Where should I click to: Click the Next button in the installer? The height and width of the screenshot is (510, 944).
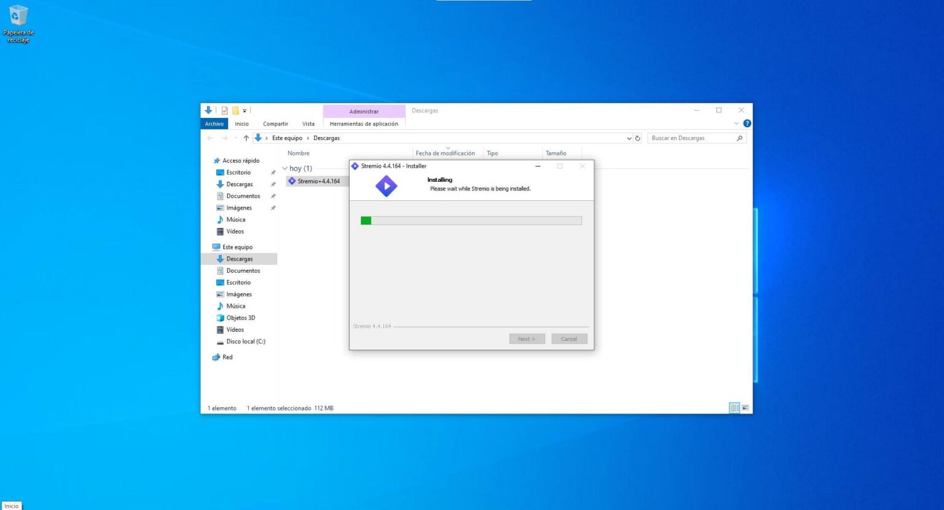526,339
